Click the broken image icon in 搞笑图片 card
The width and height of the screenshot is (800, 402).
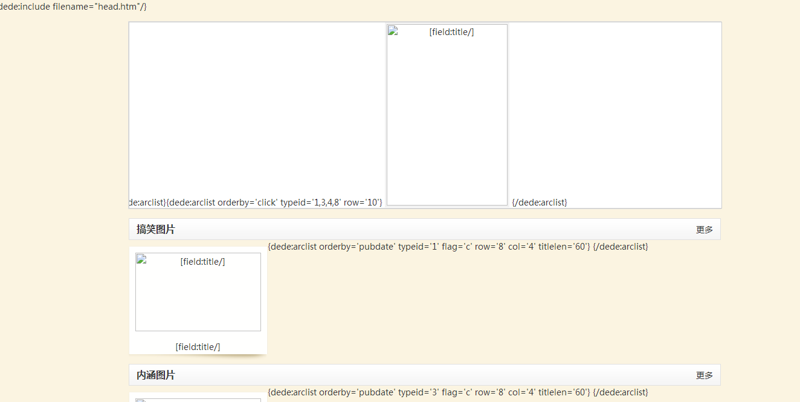pyautogui.click(x=141, y=259)
